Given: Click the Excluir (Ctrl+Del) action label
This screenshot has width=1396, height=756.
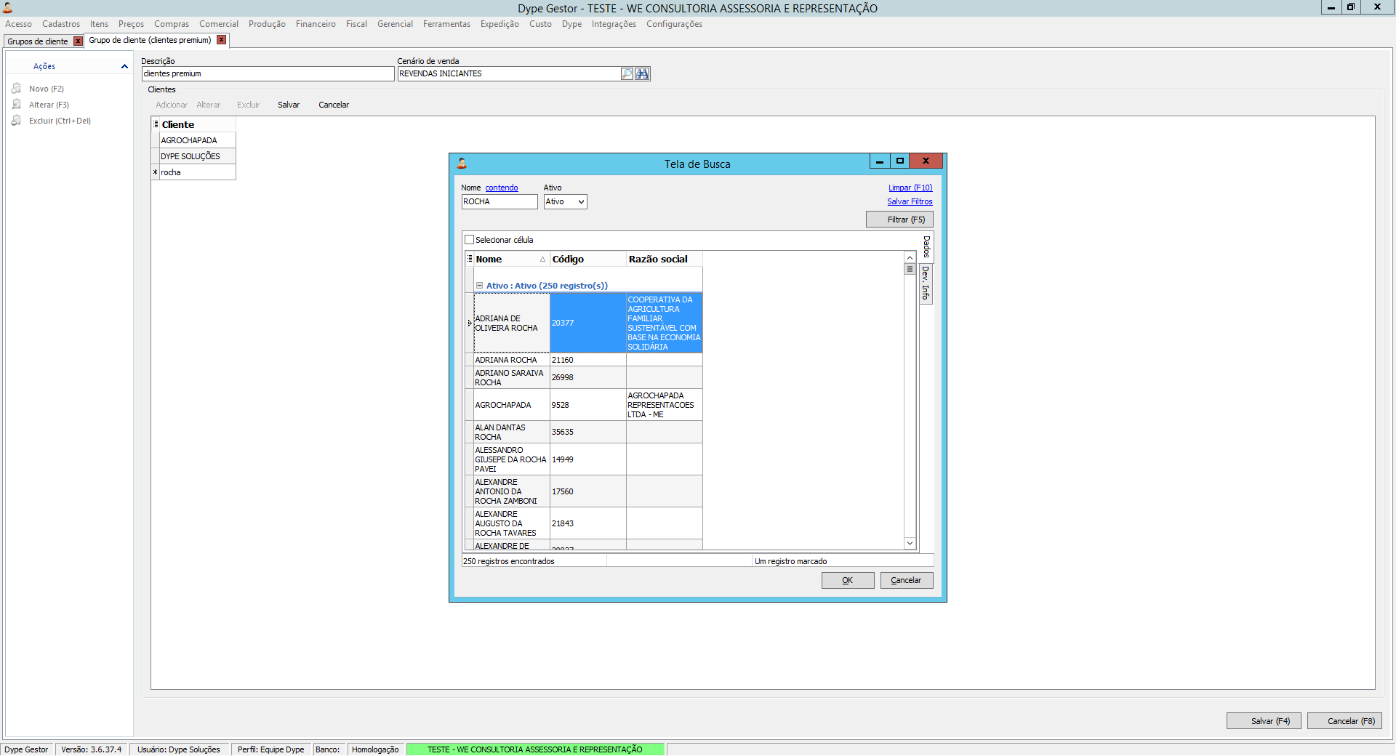Looking at the screenshot, I should 60,121.
